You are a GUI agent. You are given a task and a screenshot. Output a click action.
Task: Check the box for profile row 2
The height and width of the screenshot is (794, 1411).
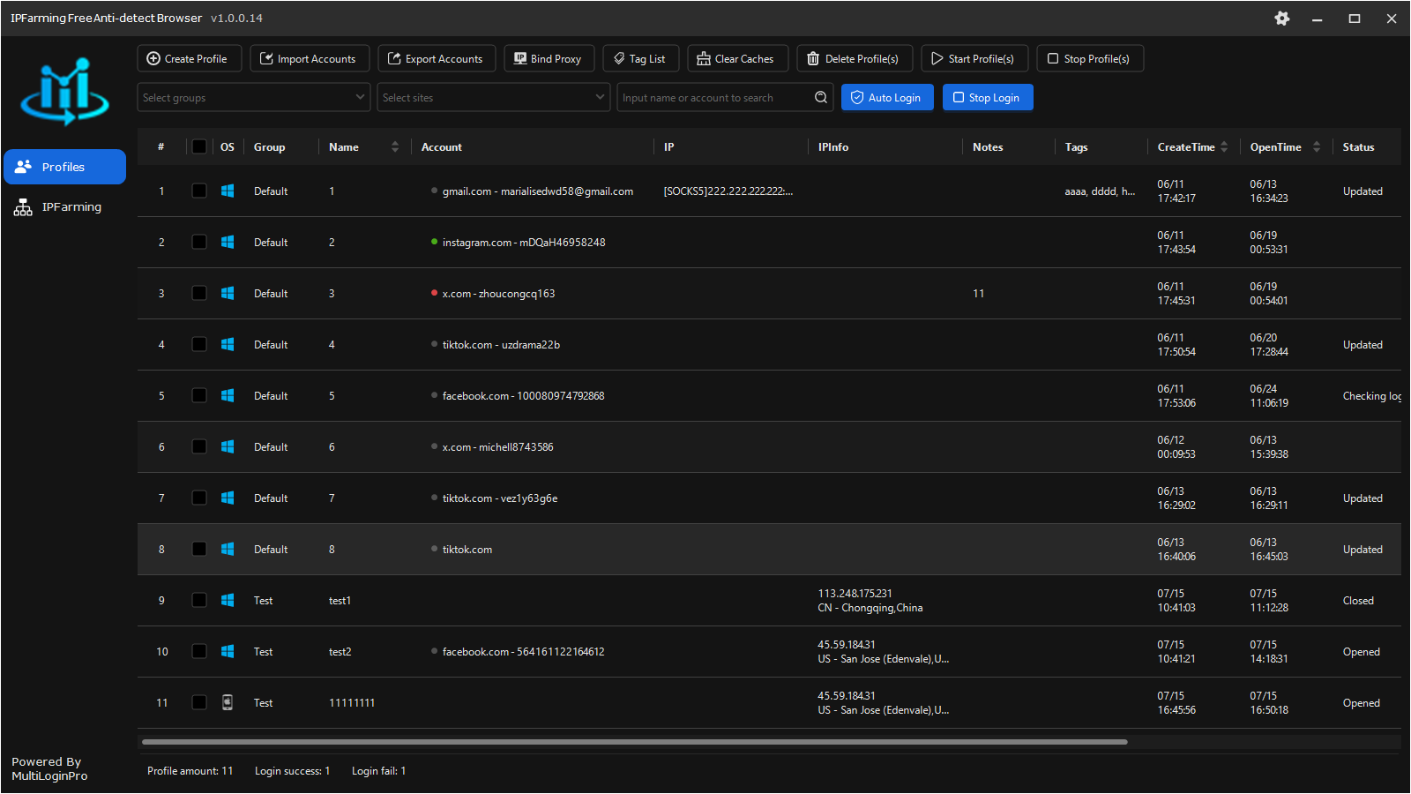(x=199, y=242)
